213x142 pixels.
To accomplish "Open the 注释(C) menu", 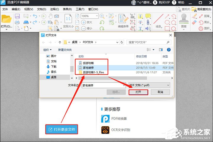I will coord(54,9).
